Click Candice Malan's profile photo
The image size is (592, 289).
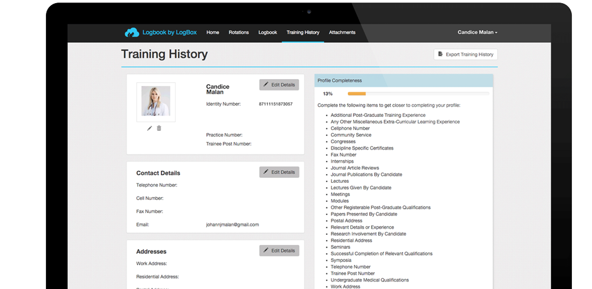pos(155,101)
